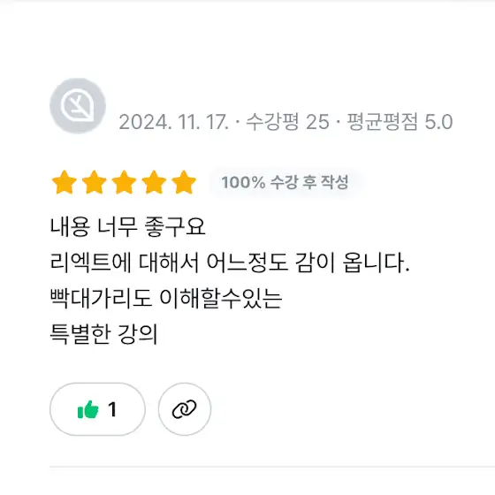
Task: Click the horizontal divider below the review
Action: point(272,467)
